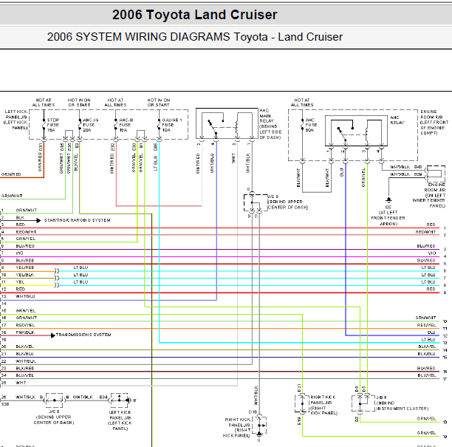Click "(BEHIND INSTRUMENT CLUSTER)" text
The image size is (452, 447).
pos(403,406)
